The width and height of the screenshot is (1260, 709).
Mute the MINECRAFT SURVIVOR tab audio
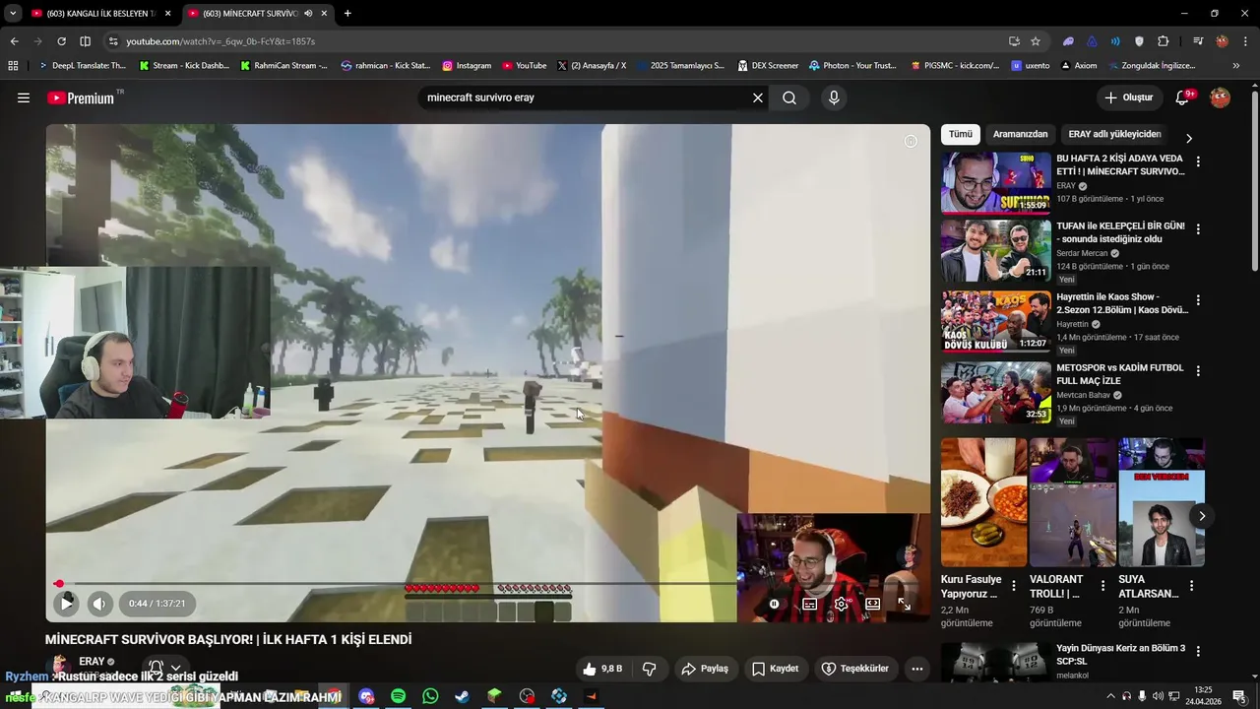pos(308,14)
